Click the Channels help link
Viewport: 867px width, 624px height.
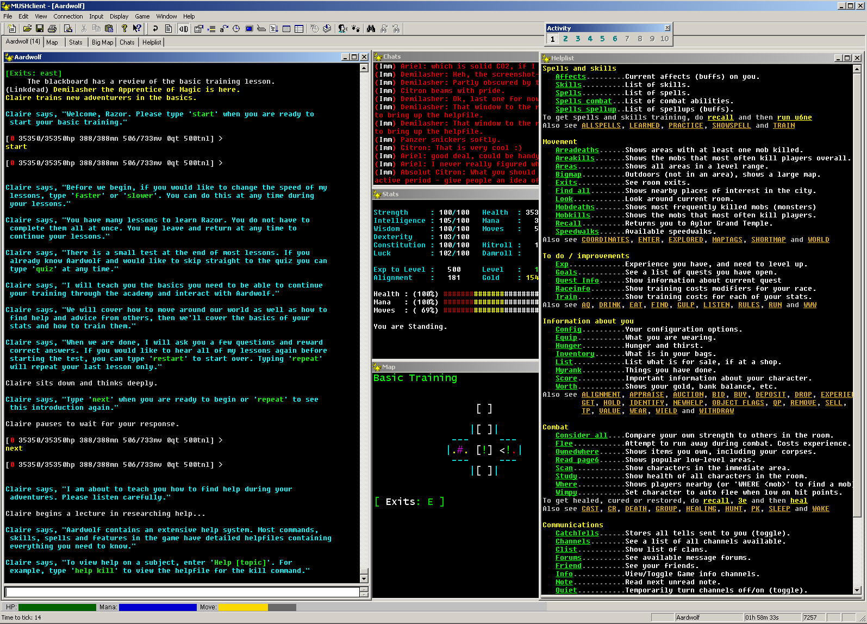[573, 541]
